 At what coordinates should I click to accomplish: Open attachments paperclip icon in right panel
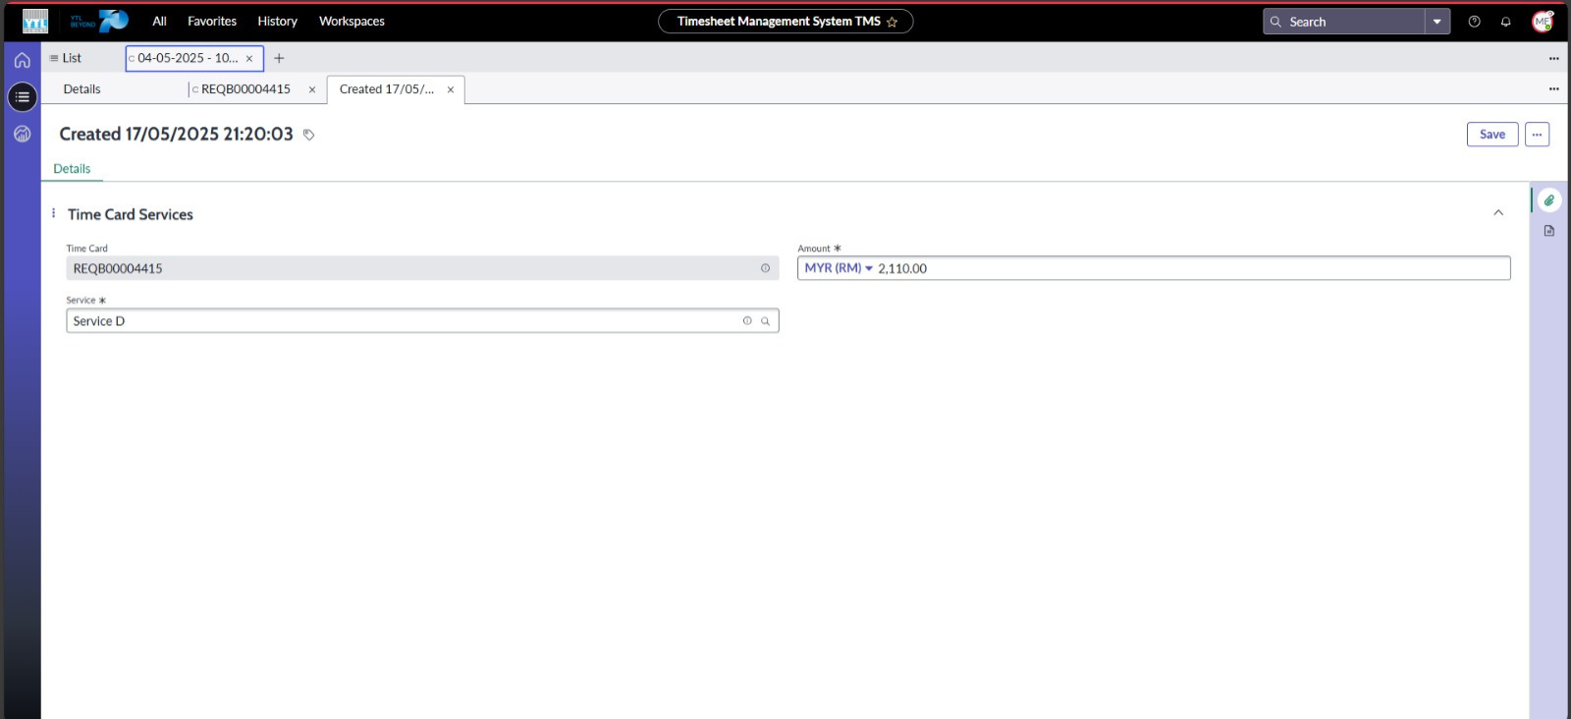pos(1548,200)
